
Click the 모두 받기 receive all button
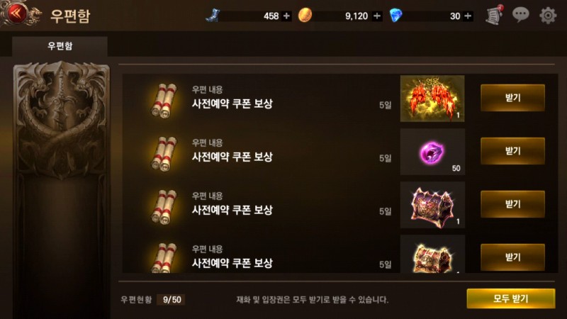coord(510,298)
